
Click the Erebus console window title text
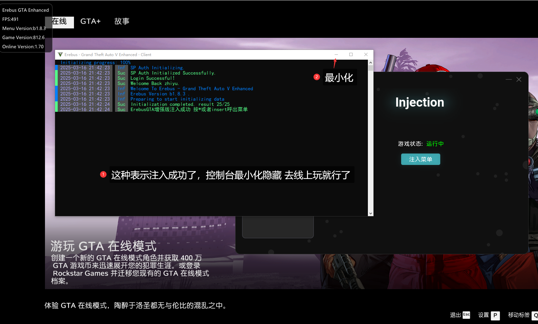pyautogui.click(x=108, y=55)
